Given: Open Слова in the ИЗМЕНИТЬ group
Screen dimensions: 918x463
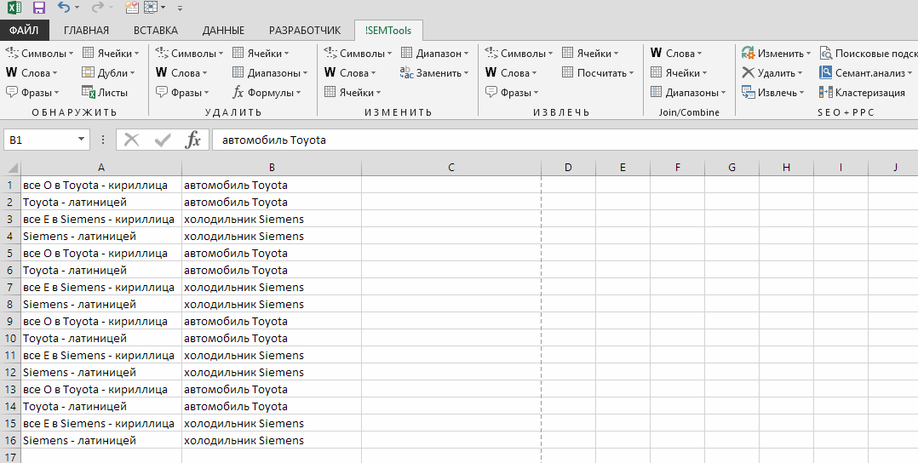Looking at the screenshot, I should (350, 72).
